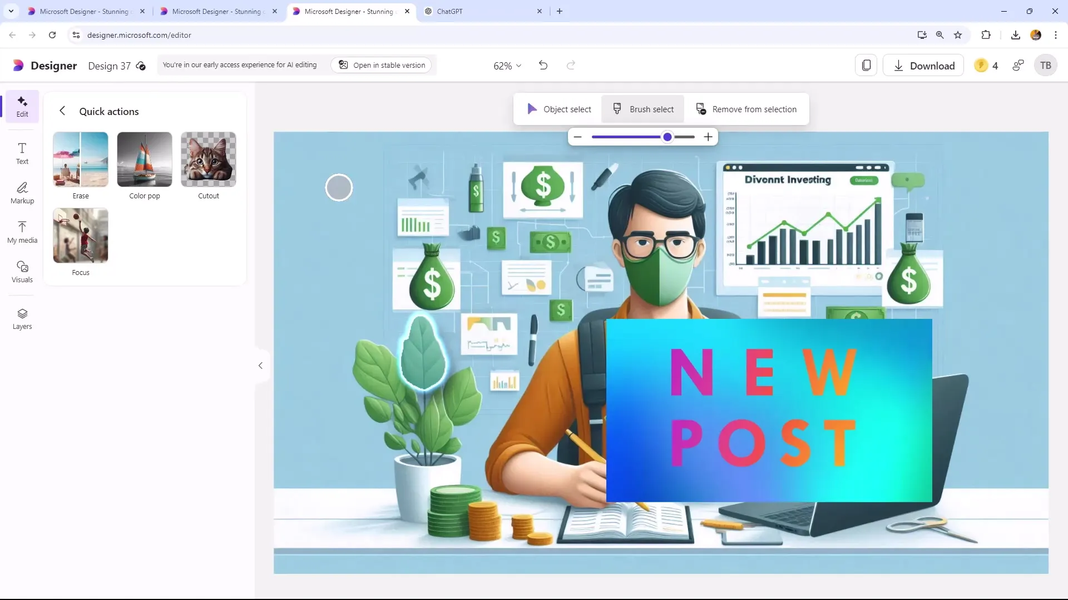
Task: Click the Visuals panel icon
Action: tap(22, 271)
